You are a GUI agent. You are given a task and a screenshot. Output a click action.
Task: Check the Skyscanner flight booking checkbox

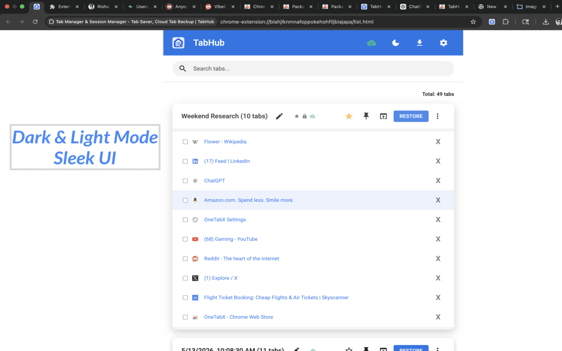(185, 297)
